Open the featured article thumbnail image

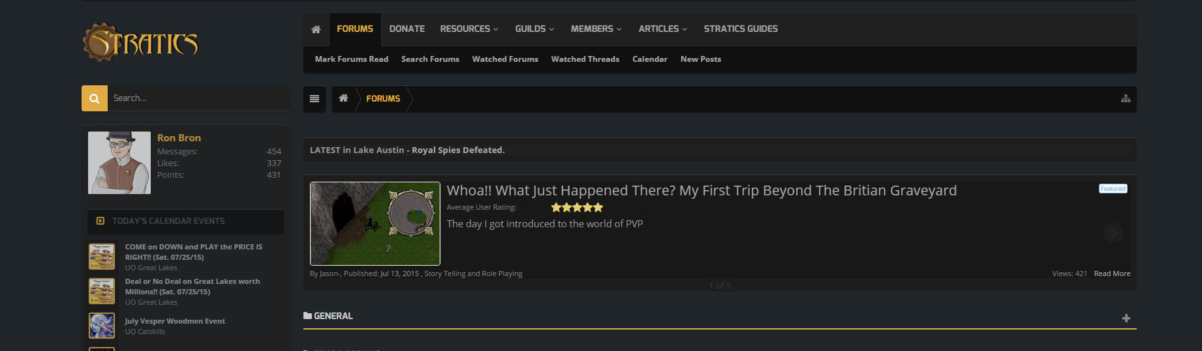[375, 223]
